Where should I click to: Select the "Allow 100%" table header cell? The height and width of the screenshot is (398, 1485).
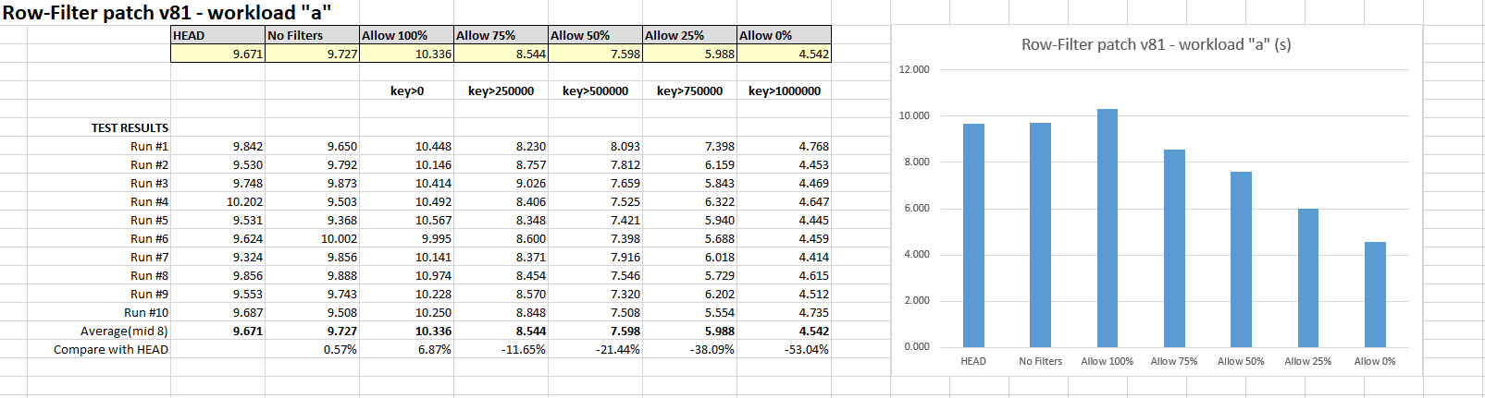(x=406, y=35)
